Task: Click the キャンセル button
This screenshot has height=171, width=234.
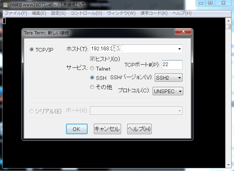Action: click(107, 129)
